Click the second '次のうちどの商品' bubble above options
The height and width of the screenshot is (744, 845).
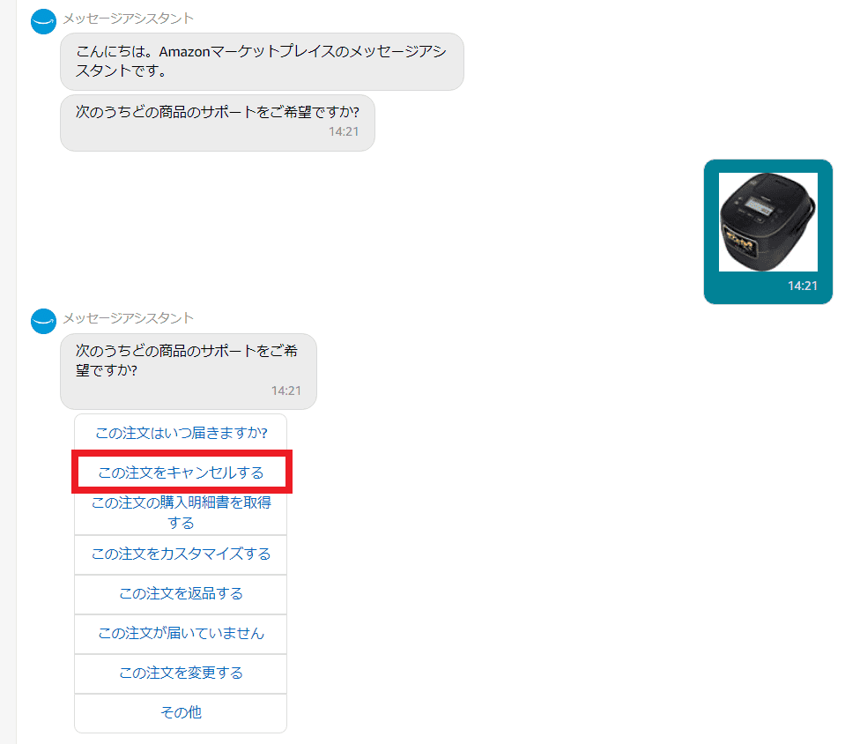pyautogui.click(x=188, y=371)
